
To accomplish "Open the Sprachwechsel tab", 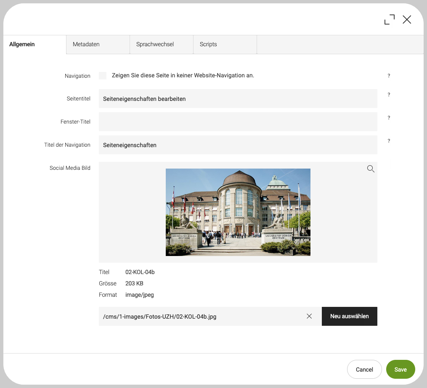I will coord(161,45).
